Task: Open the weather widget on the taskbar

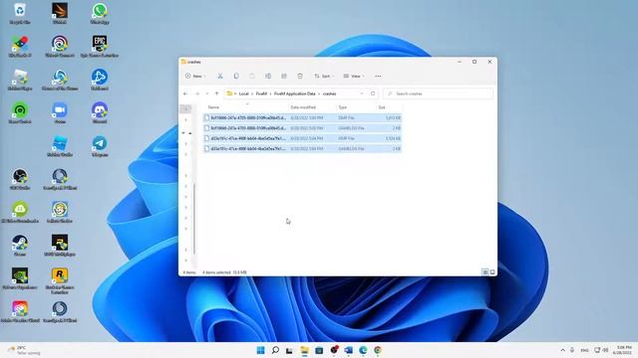Action: coord(24,350)
